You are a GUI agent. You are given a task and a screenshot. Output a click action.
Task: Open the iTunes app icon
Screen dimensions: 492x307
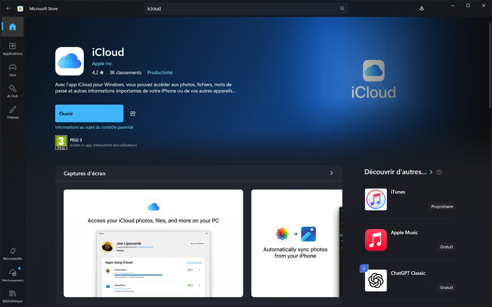click(376, 199)
